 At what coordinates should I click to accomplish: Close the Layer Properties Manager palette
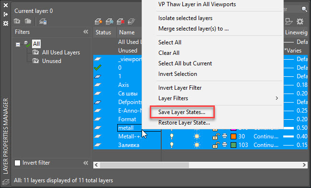[6, 5]
